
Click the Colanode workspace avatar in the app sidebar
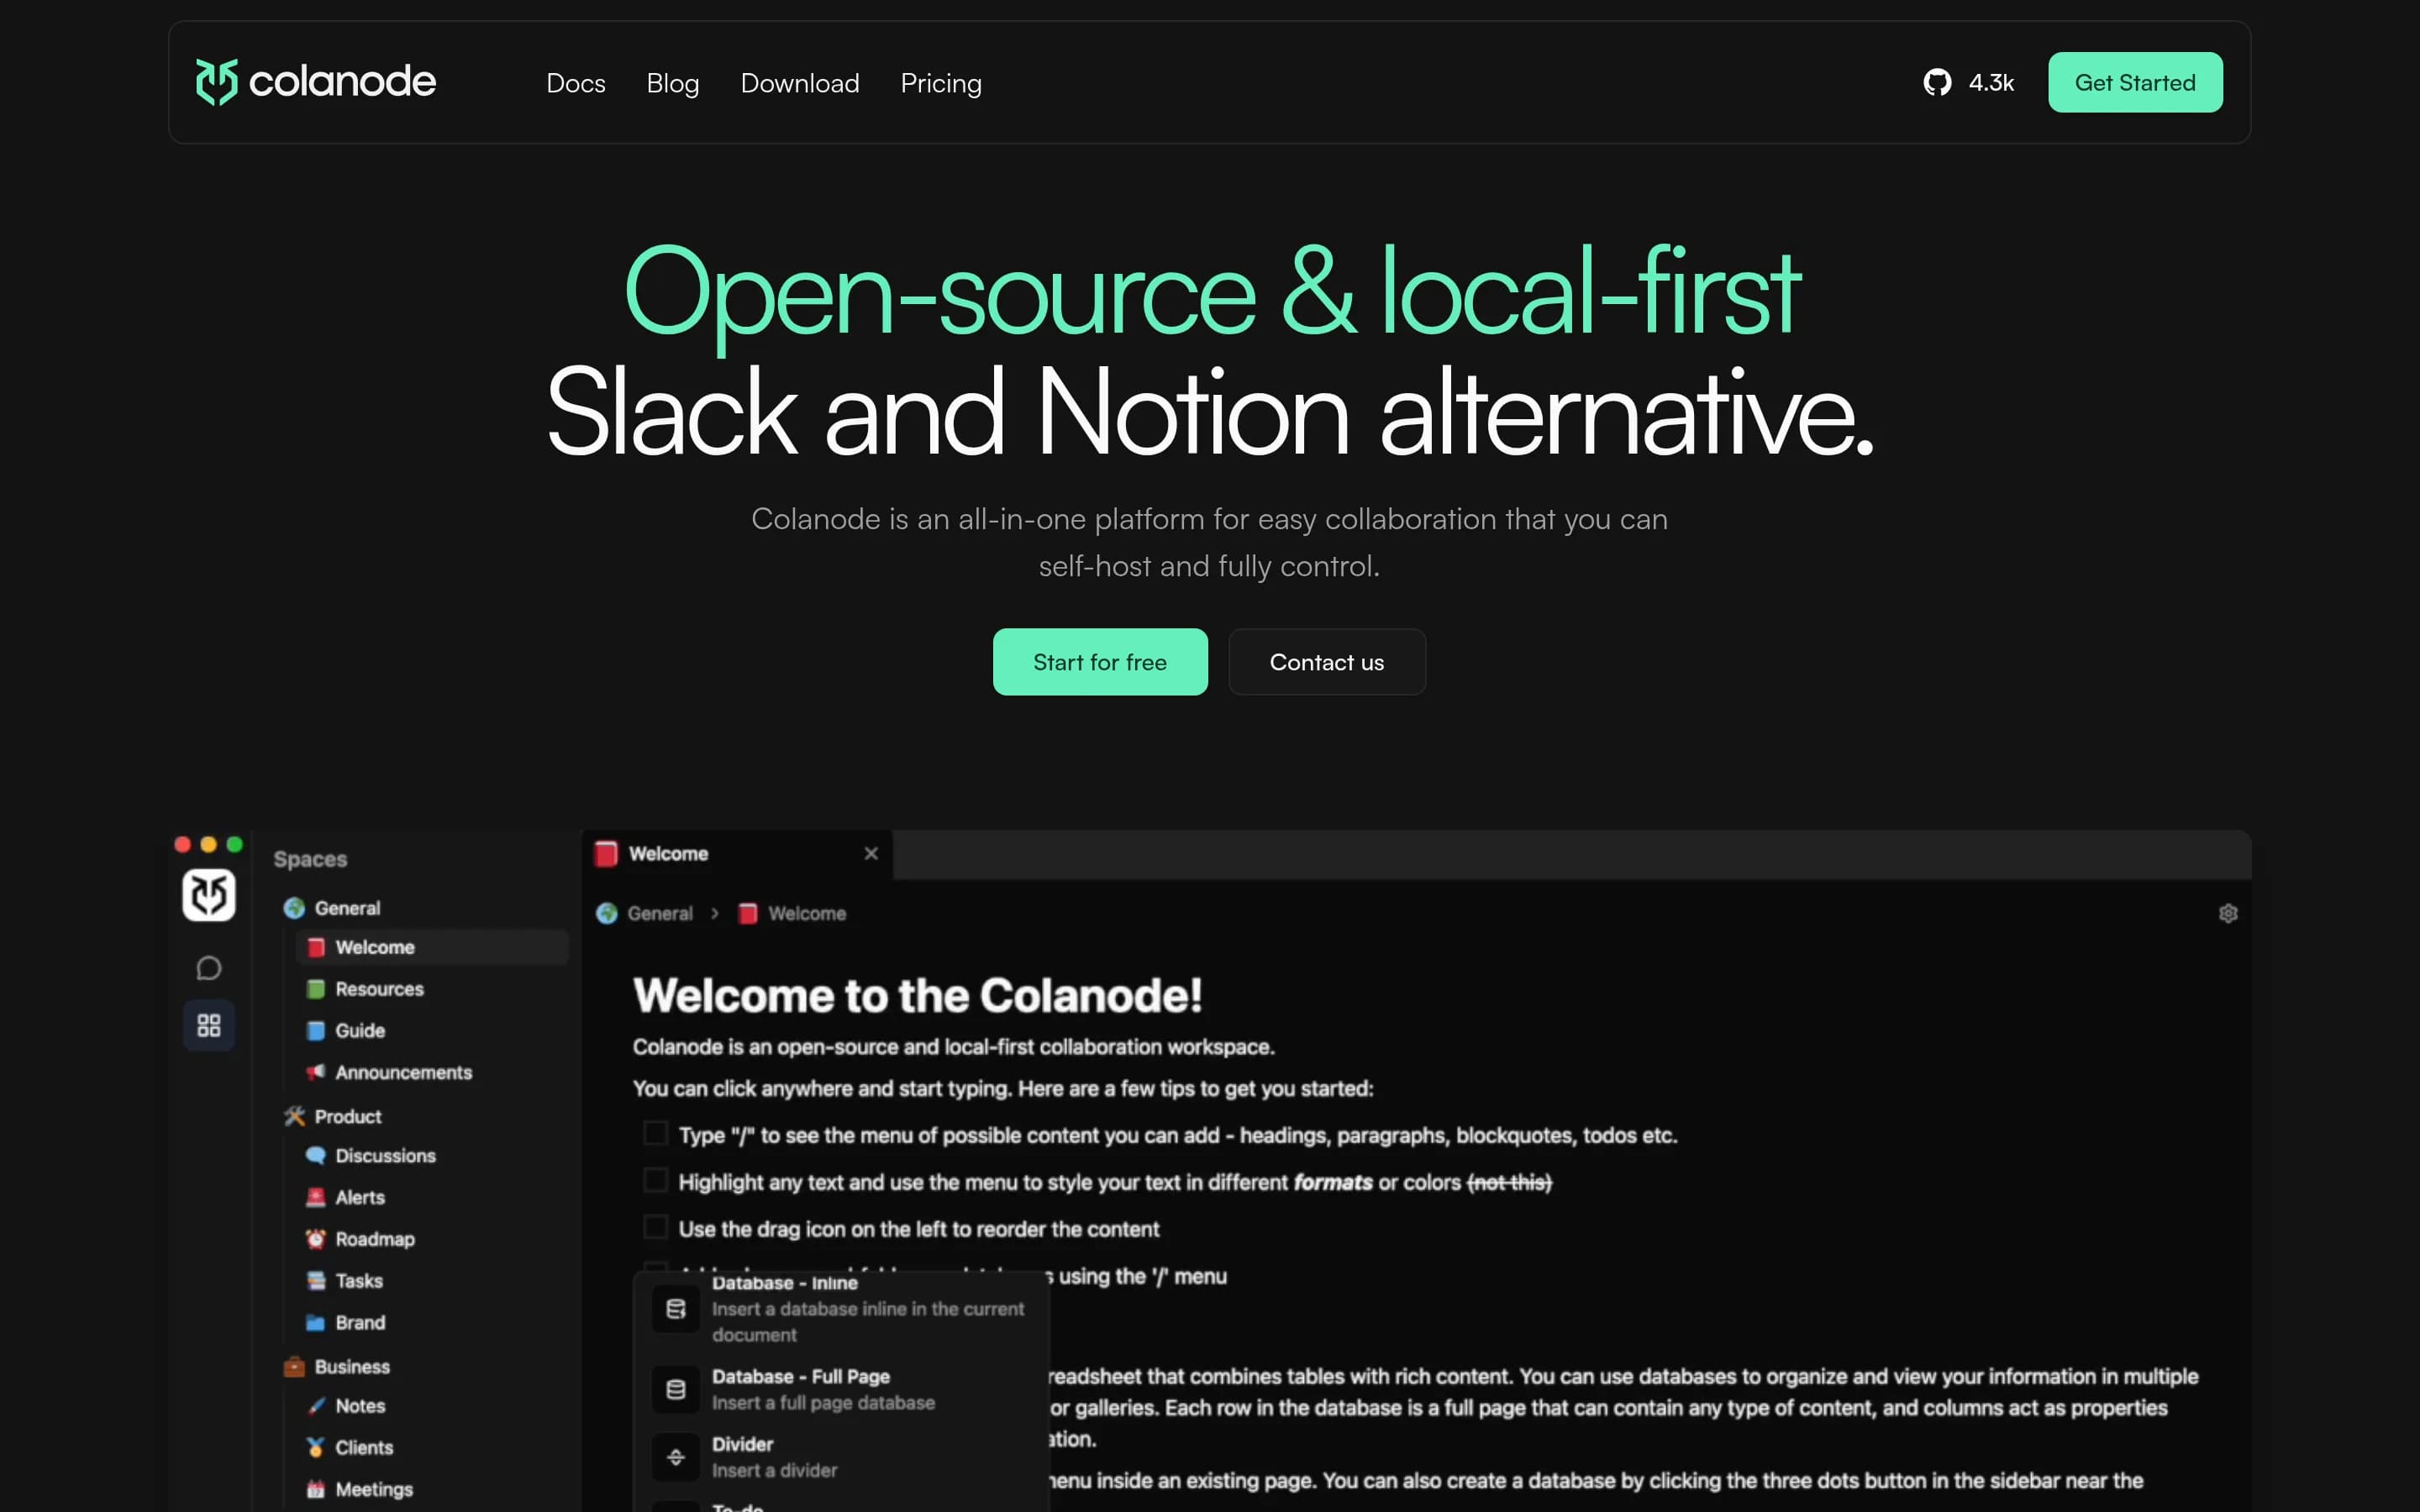click(x=209, y=894)
